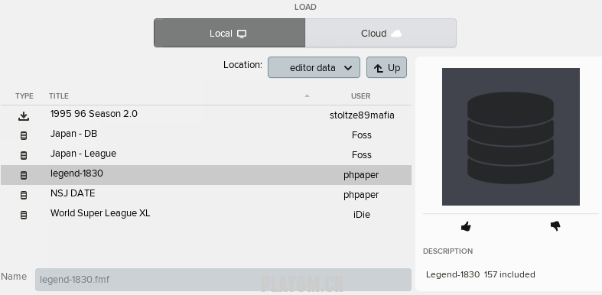
Task: Click user stoltze89mafia
Action: click(x=362, y=115)
